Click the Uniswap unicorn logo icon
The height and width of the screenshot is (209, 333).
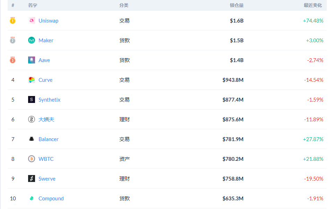click(32, 20)
